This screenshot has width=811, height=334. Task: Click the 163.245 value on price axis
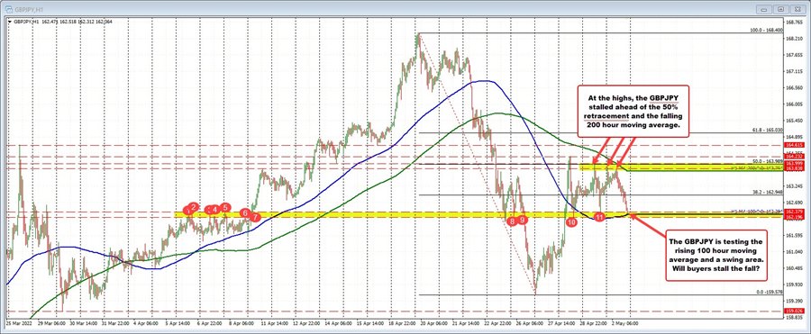click(x=796, y=185)
